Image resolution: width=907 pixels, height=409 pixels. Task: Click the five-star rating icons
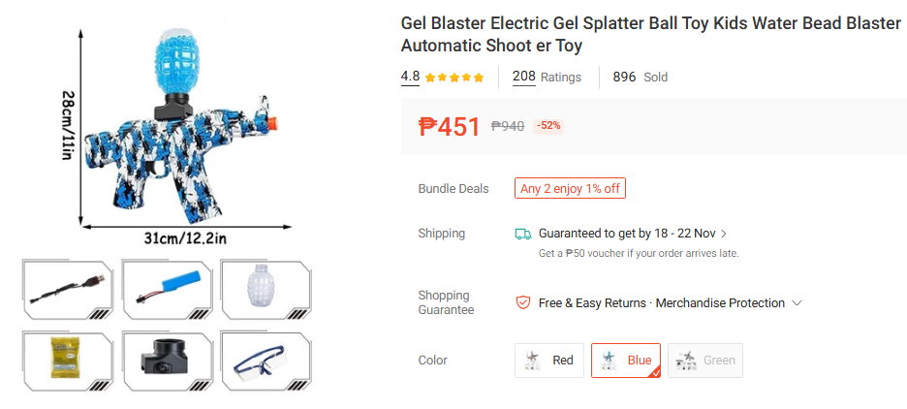(454, 78)
